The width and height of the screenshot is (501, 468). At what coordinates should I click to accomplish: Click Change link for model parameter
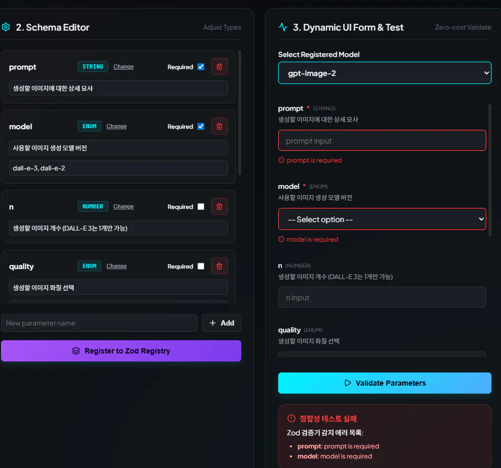tap(116, 127)
